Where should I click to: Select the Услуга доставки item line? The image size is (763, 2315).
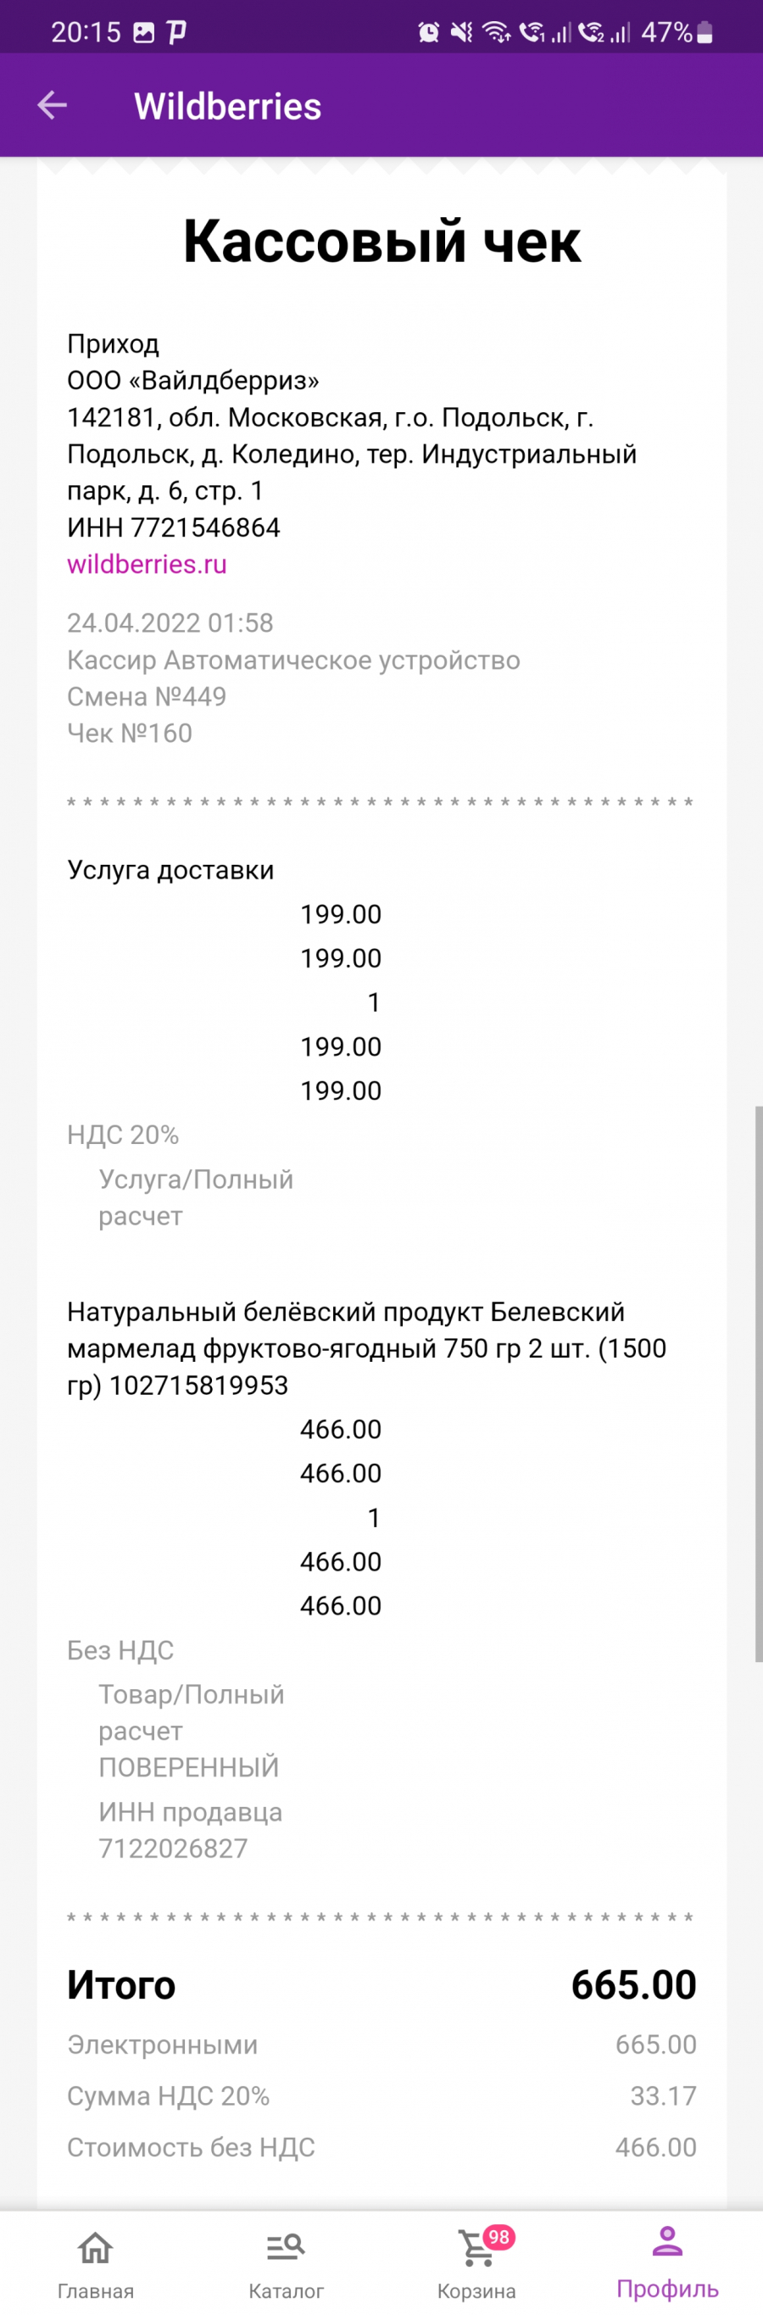click(x=170, y=870)
